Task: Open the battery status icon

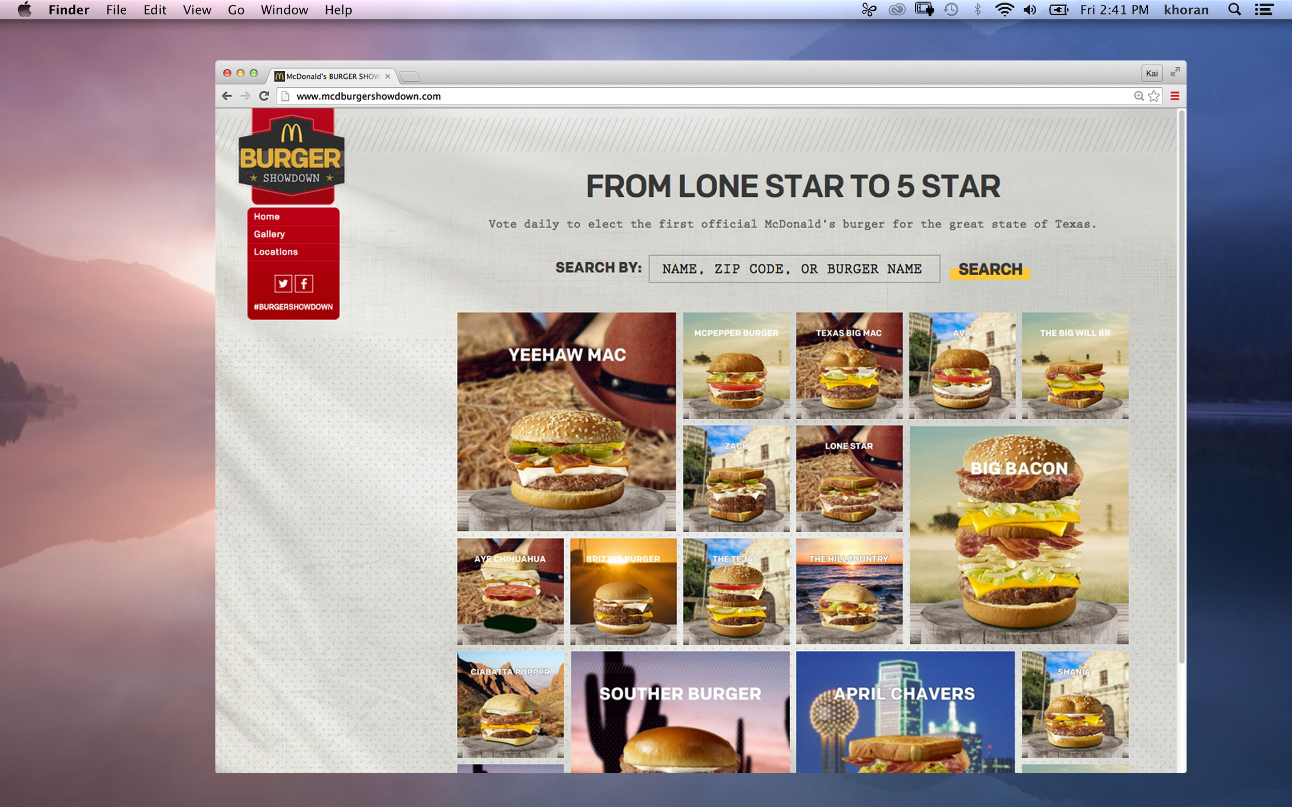Action: 1058,10
